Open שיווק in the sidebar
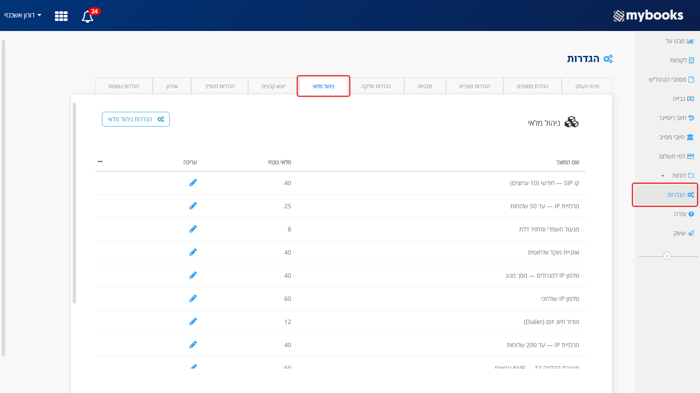This screenshot has height=393, width=700. (x=683, y=233)
